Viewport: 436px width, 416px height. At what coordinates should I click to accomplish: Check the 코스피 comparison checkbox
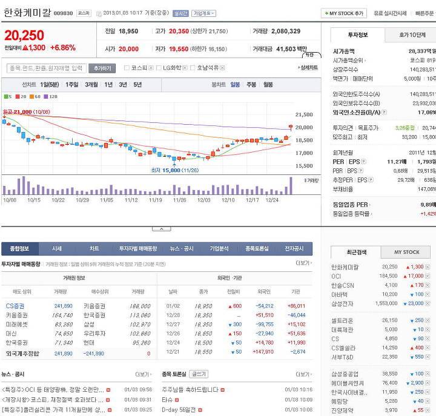click(x=127, y=68)
